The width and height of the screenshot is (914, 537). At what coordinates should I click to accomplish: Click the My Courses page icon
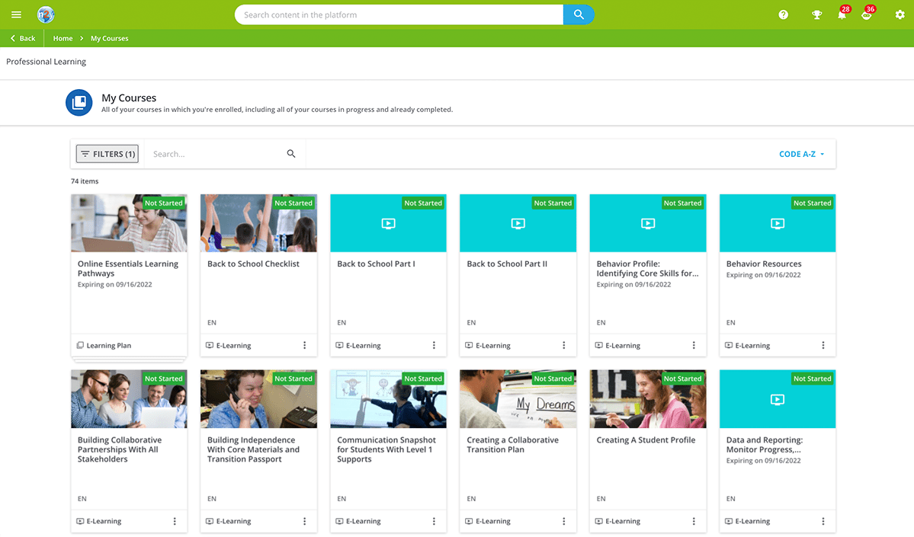click(x=79, y=103)
